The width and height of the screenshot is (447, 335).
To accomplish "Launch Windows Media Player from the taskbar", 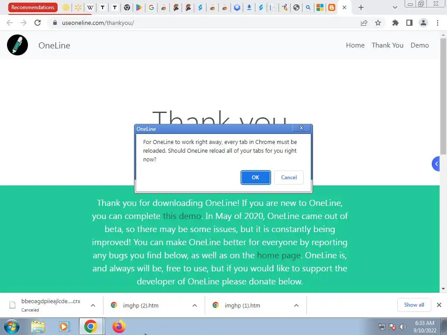I will tap(65, 326).
